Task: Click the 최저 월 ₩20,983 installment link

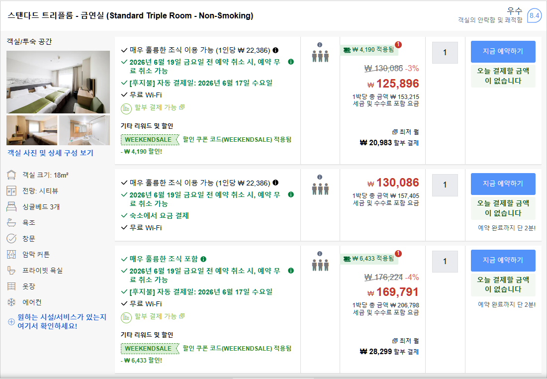Action: point(389,137)
